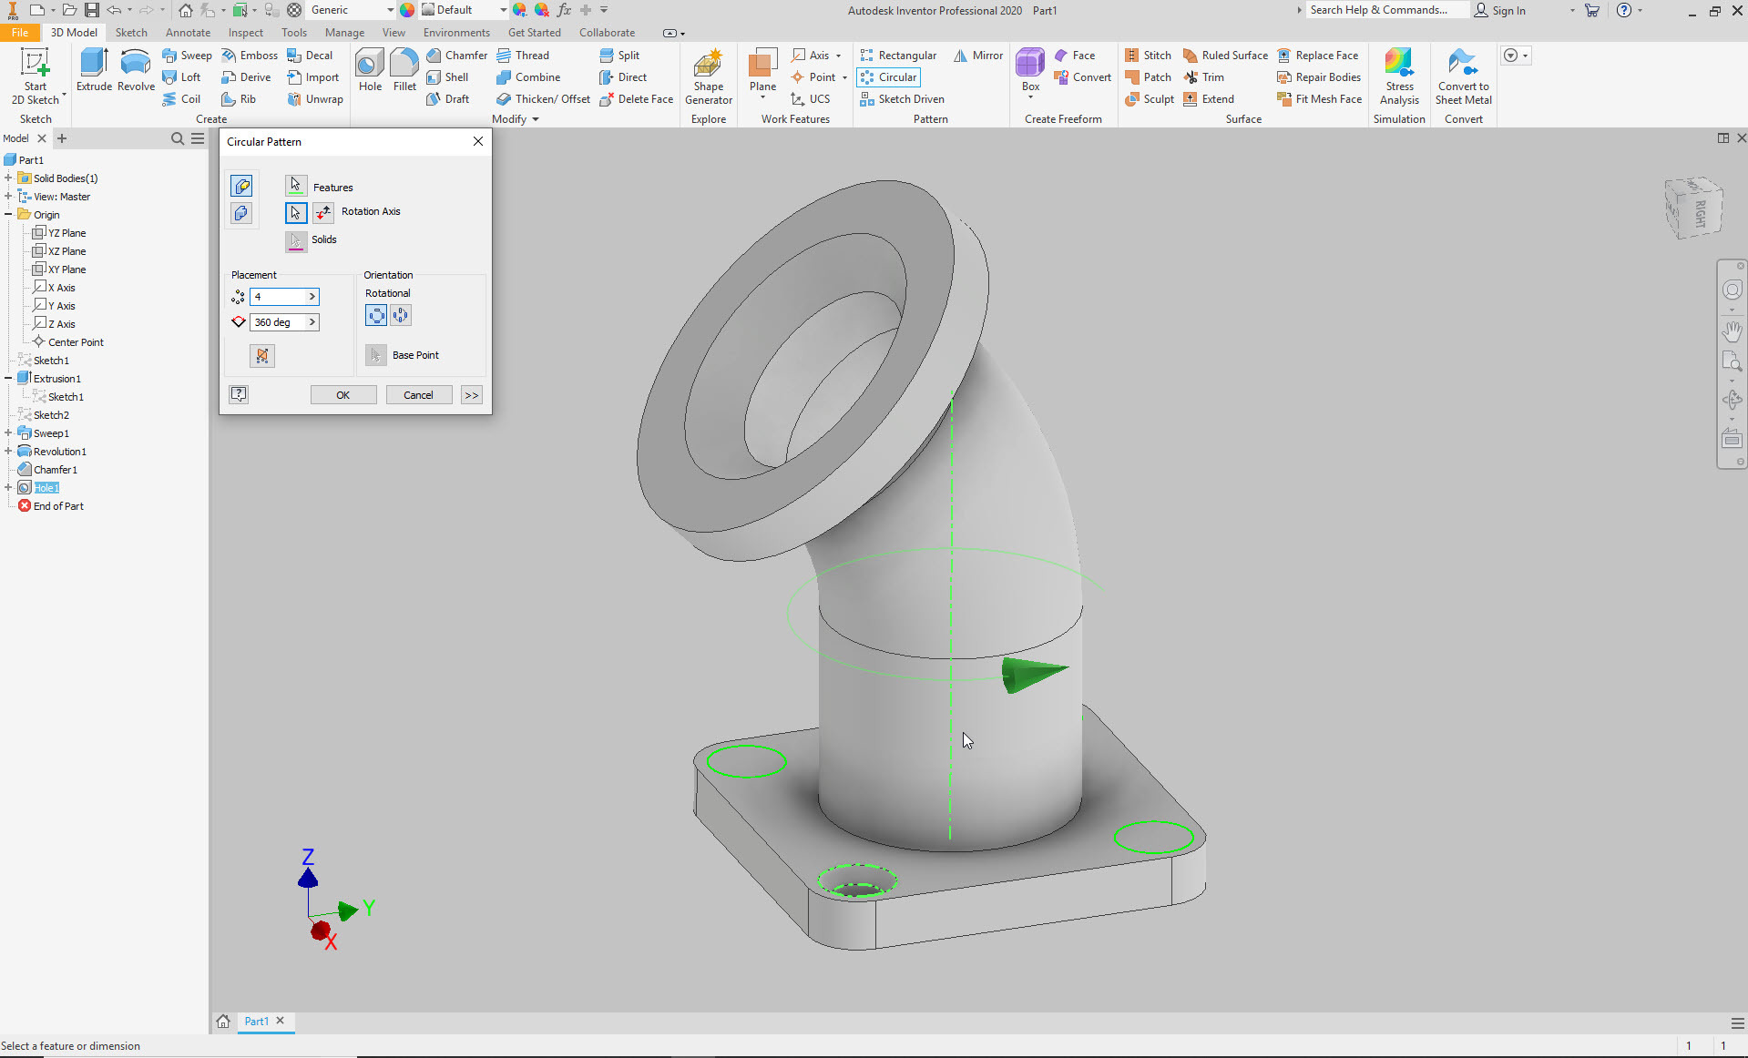Expand the Sweep1 feature node
1748x1058 pixels.
pyautogui.click(x=8, y=433)
